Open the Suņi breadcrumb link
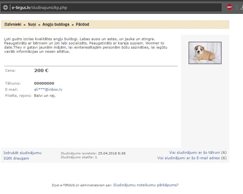The width and height of the screenshot is (243, 194). click(32, 24)
